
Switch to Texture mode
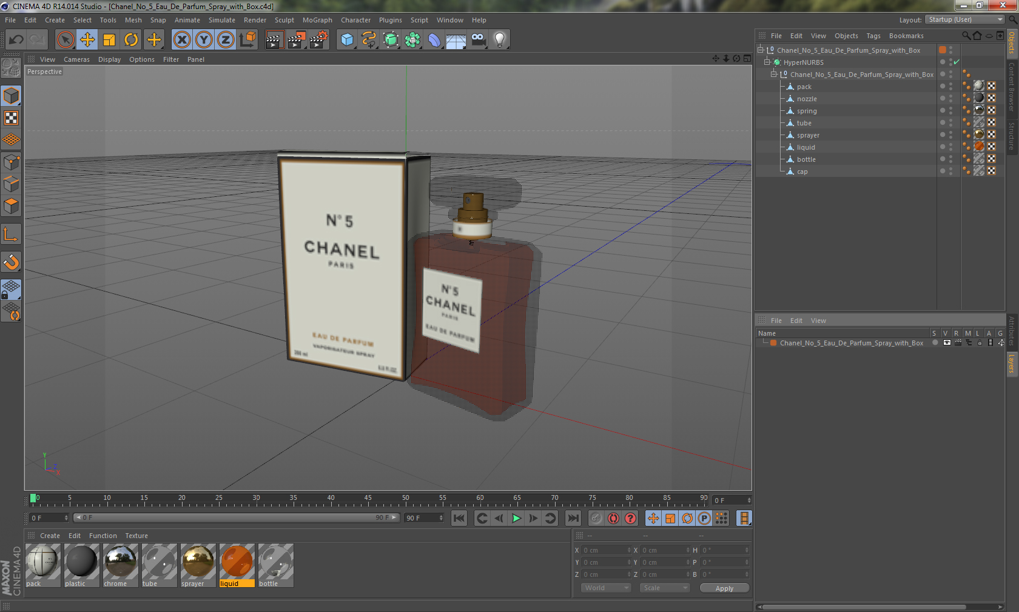click(12, 118)
